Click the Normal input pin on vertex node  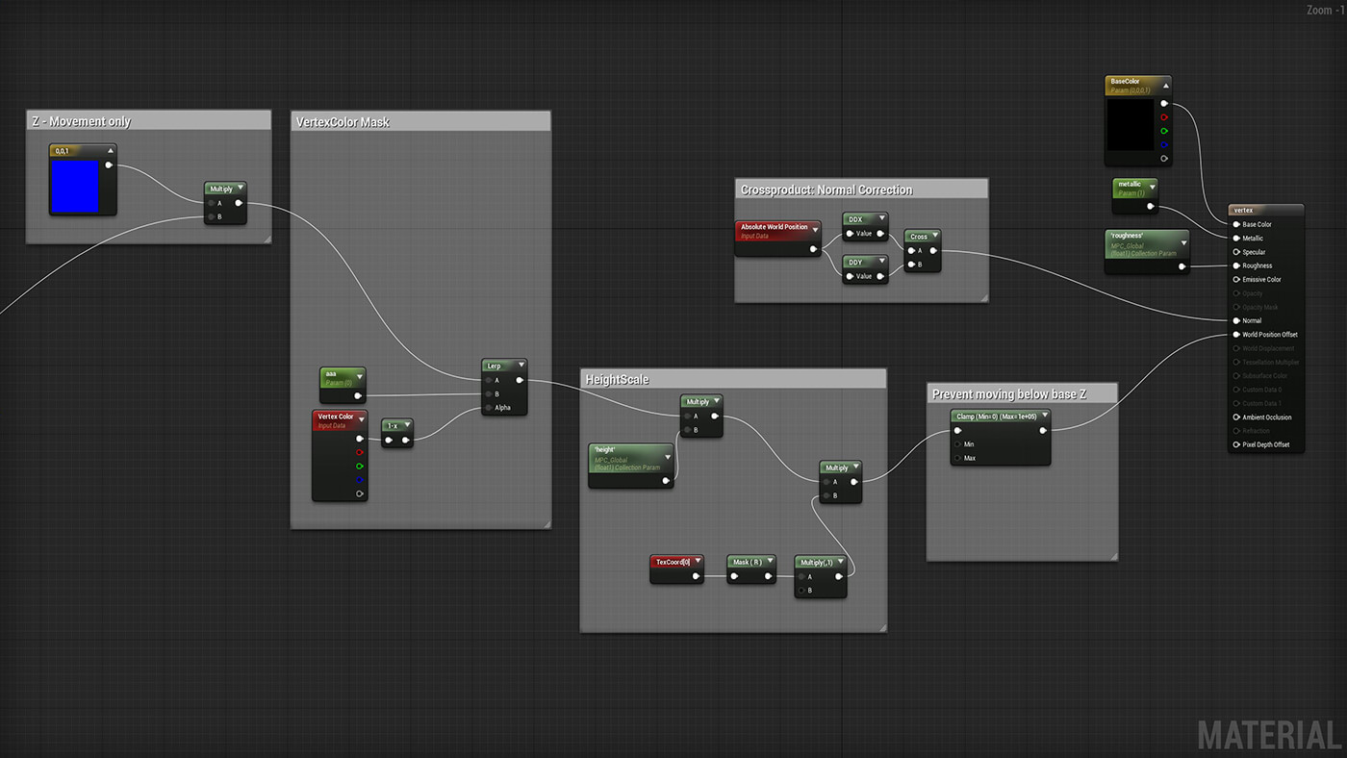[x=1236, y=320]
